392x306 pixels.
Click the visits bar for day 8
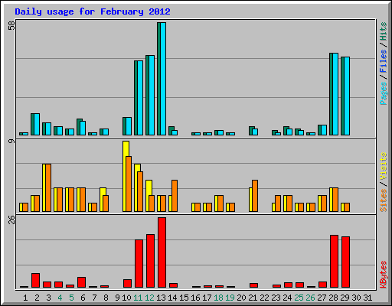coord(102,200)
